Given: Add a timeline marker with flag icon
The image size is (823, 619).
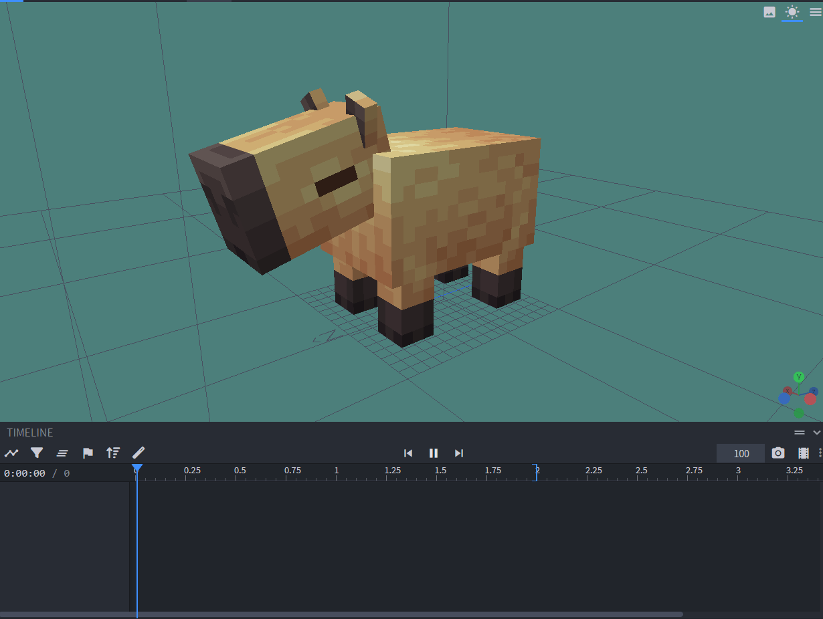Looking at the screenshot, I should coord(88,453).
